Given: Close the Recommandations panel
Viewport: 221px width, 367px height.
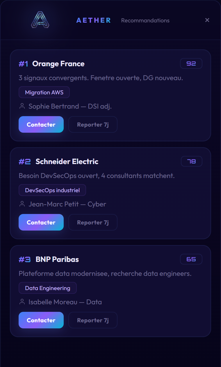Looking at the screenshot, I should (x=207, y=20).
